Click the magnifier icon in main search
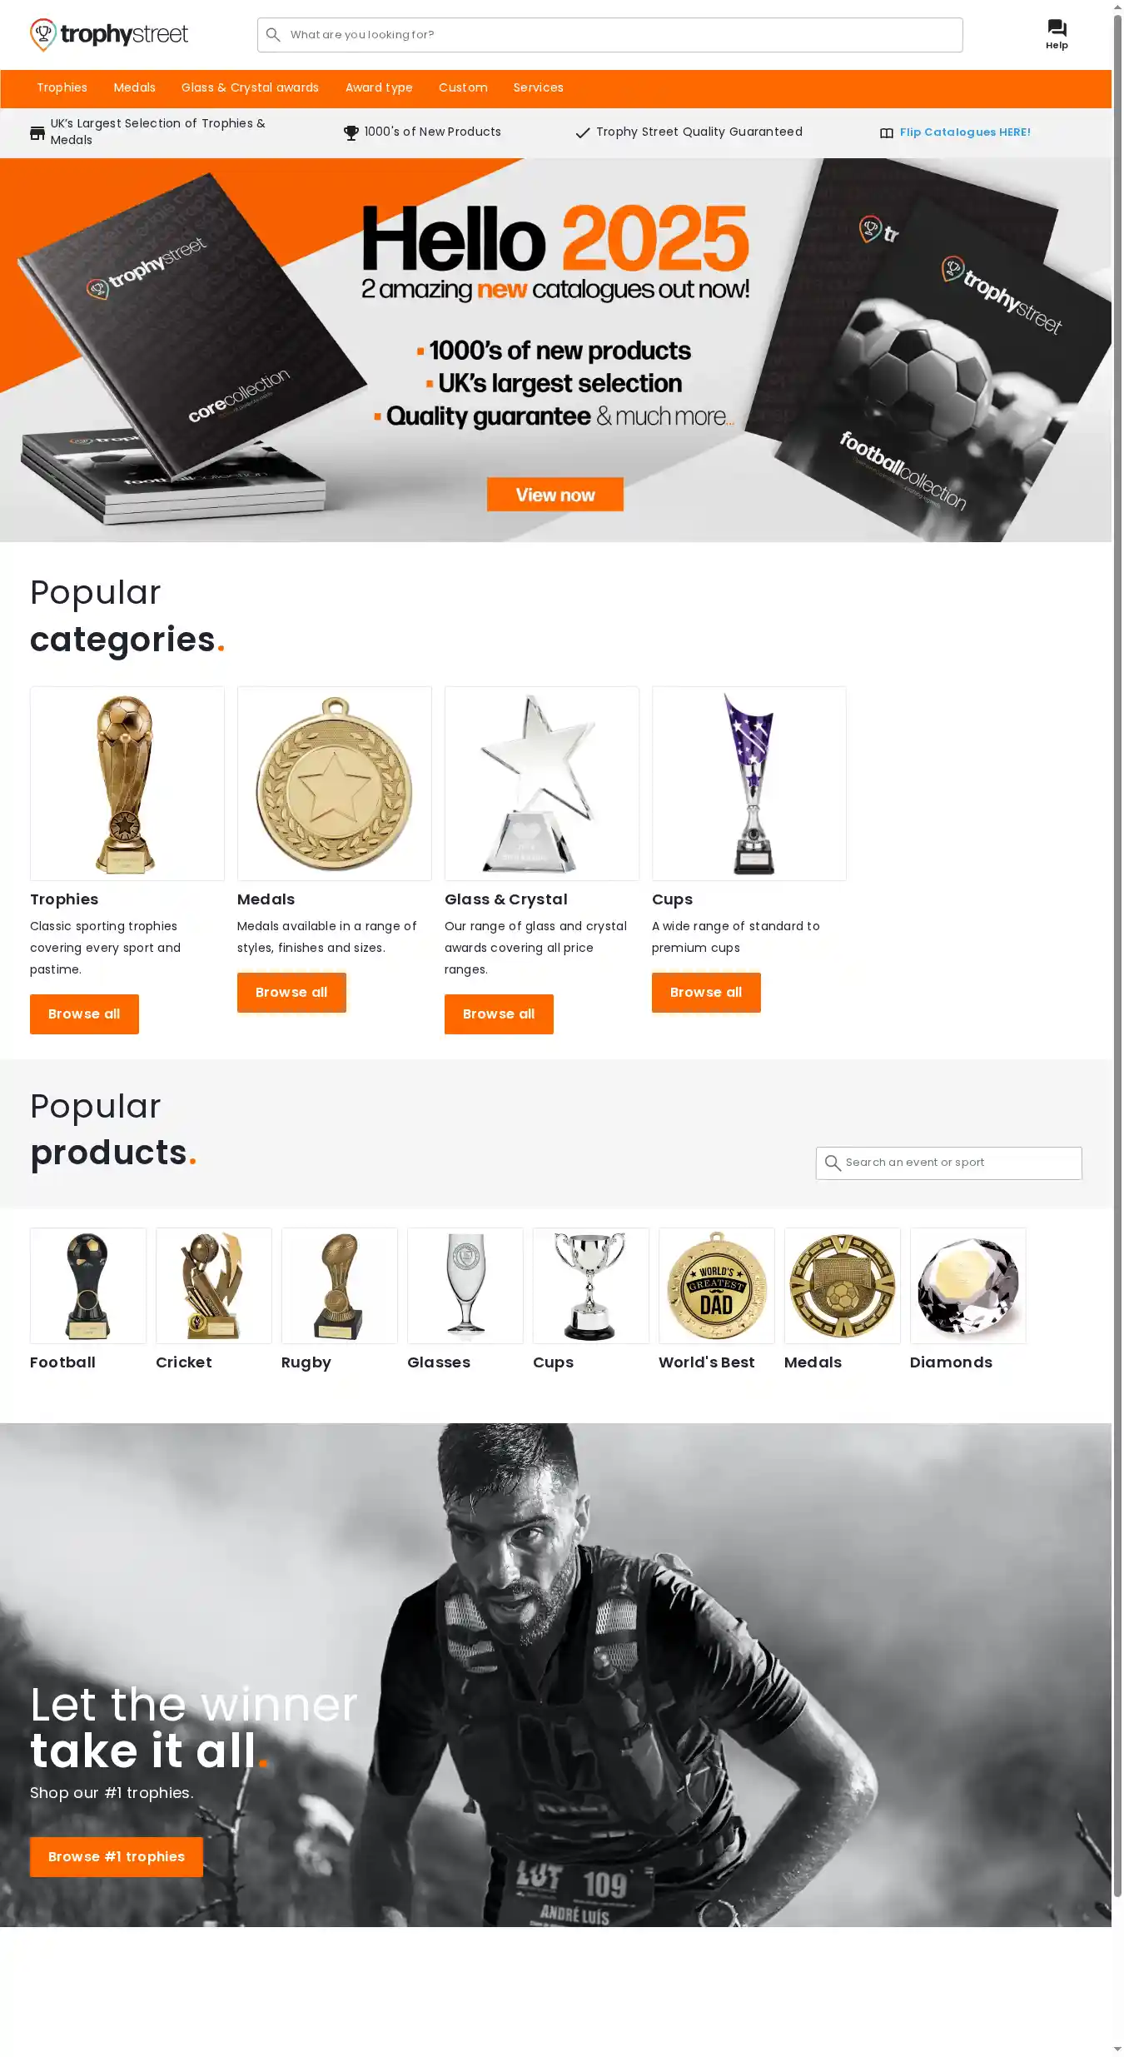This screenshot has height=2057, width=1124. [x=273, y=35]
